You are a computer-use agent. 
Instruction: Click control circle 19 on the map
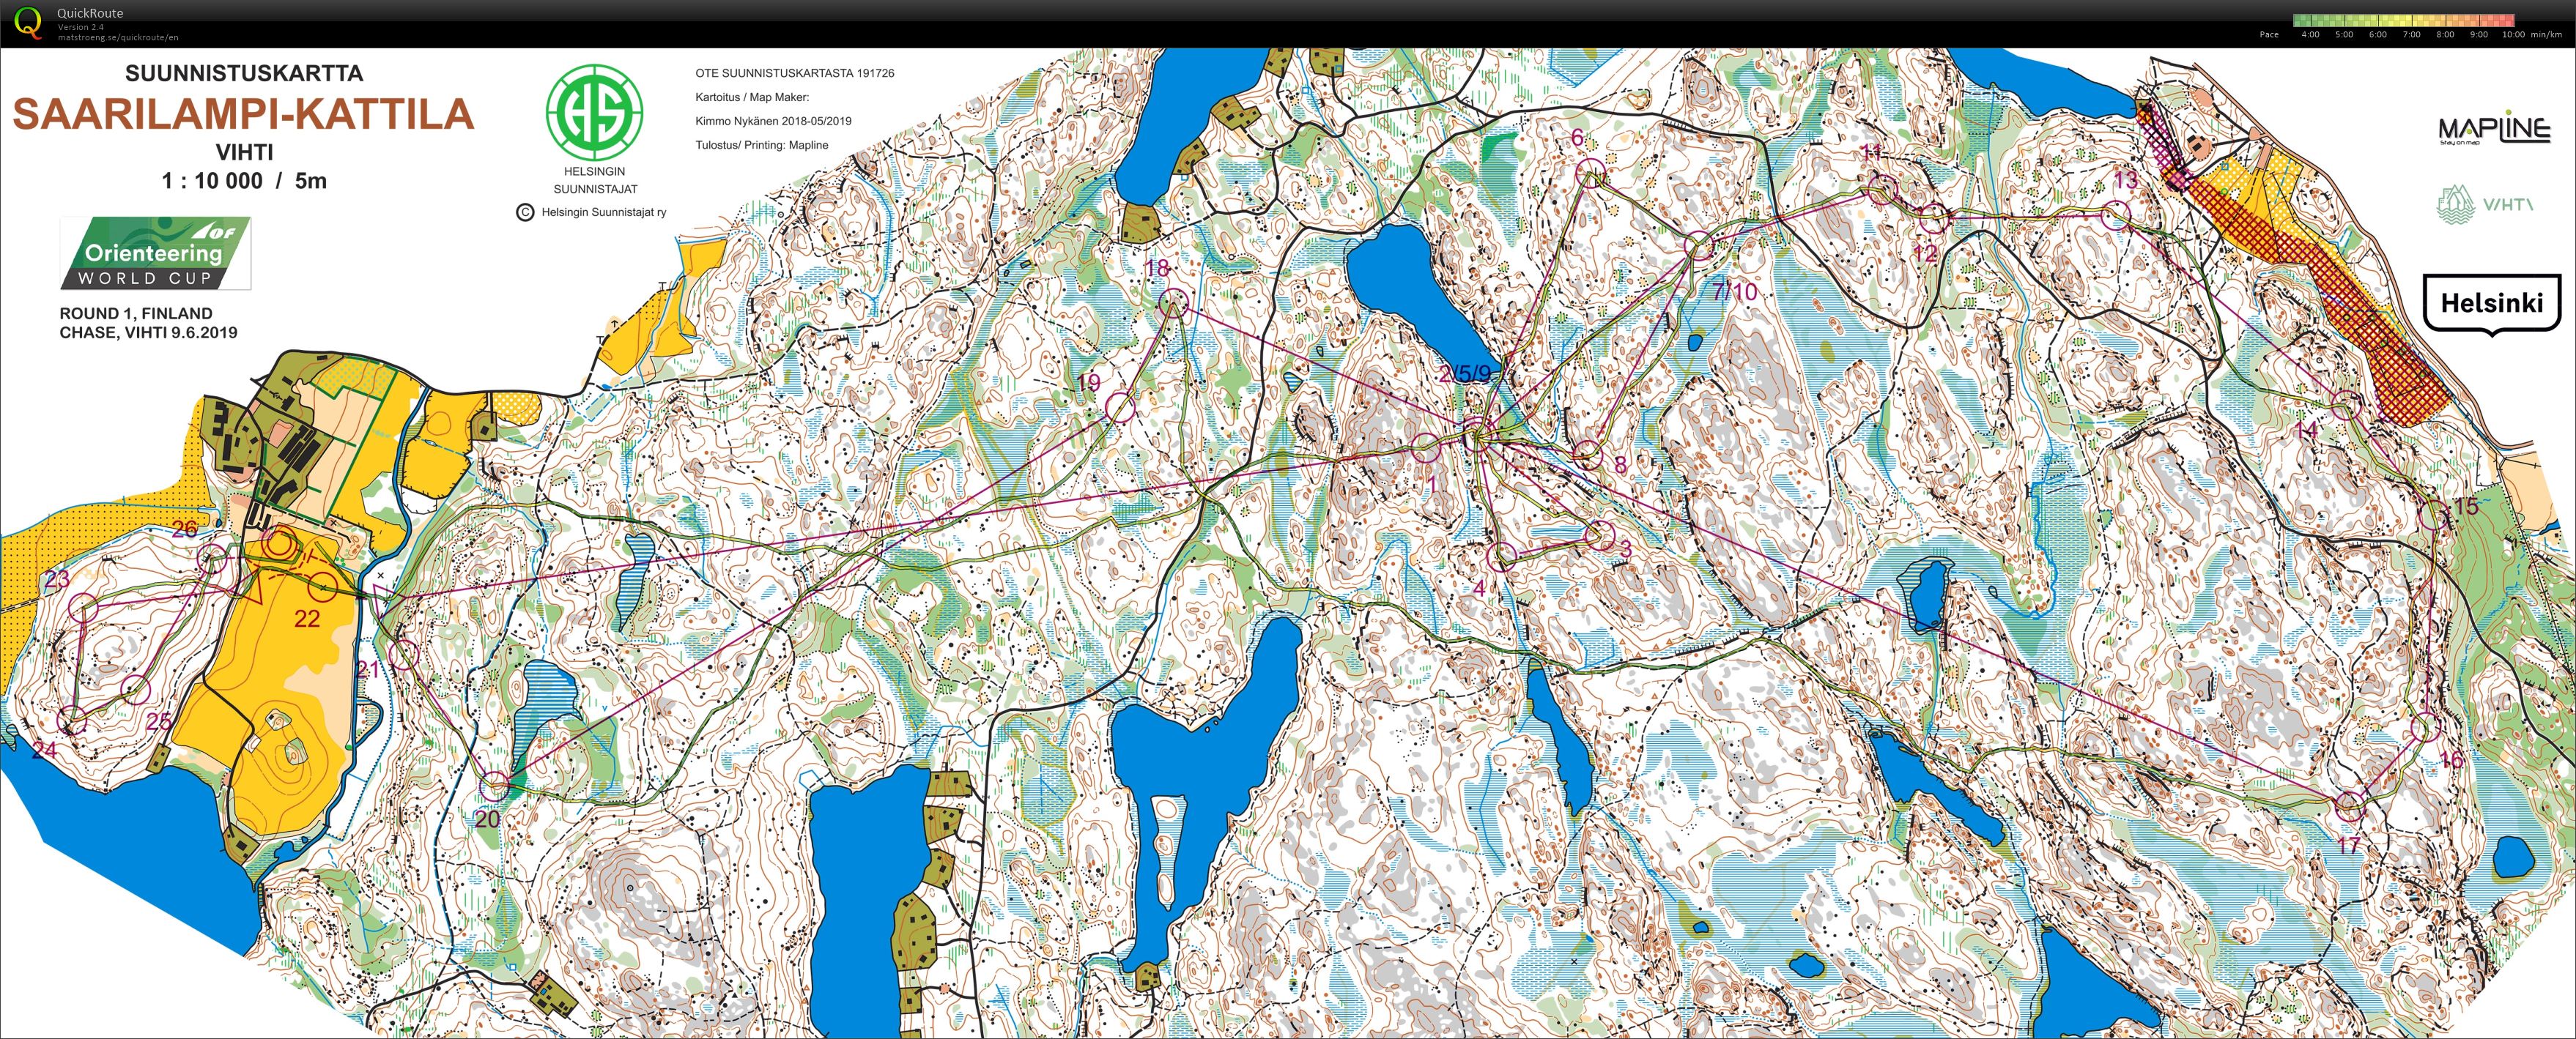pyautogui.click(x=1120, y=406)
